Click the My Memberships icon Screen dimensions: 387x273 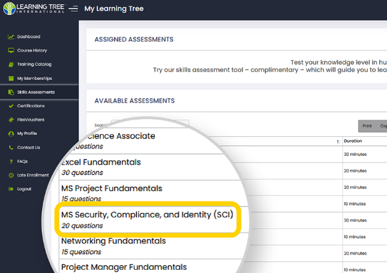[x=11, y=78]
